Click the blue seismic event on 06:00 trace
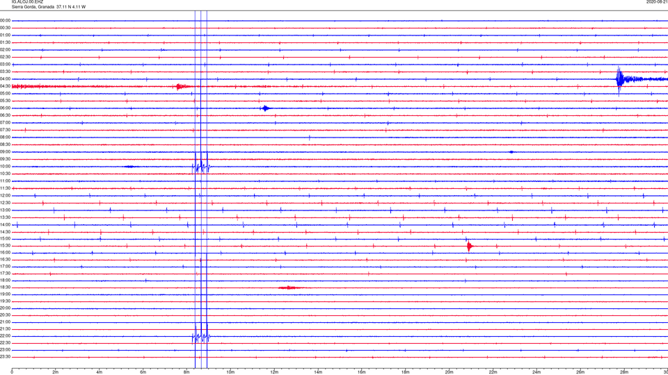The width and height of the screenshot is (668, 375). coord(266,108)
